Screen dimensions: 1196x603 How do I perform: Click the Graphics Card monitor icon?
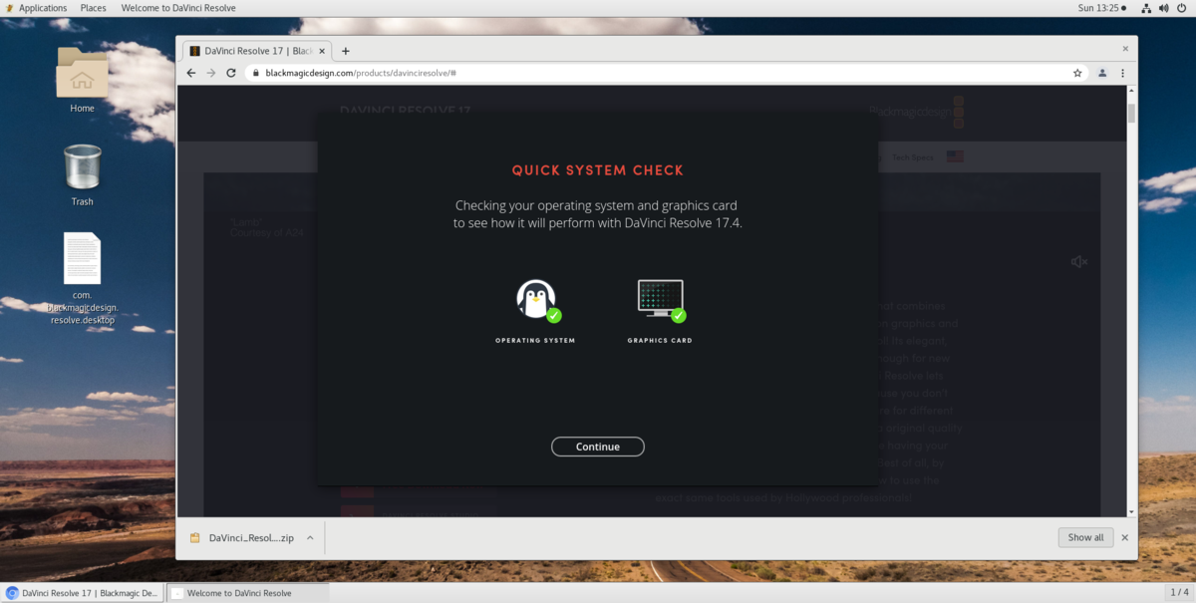coord(661,300)
